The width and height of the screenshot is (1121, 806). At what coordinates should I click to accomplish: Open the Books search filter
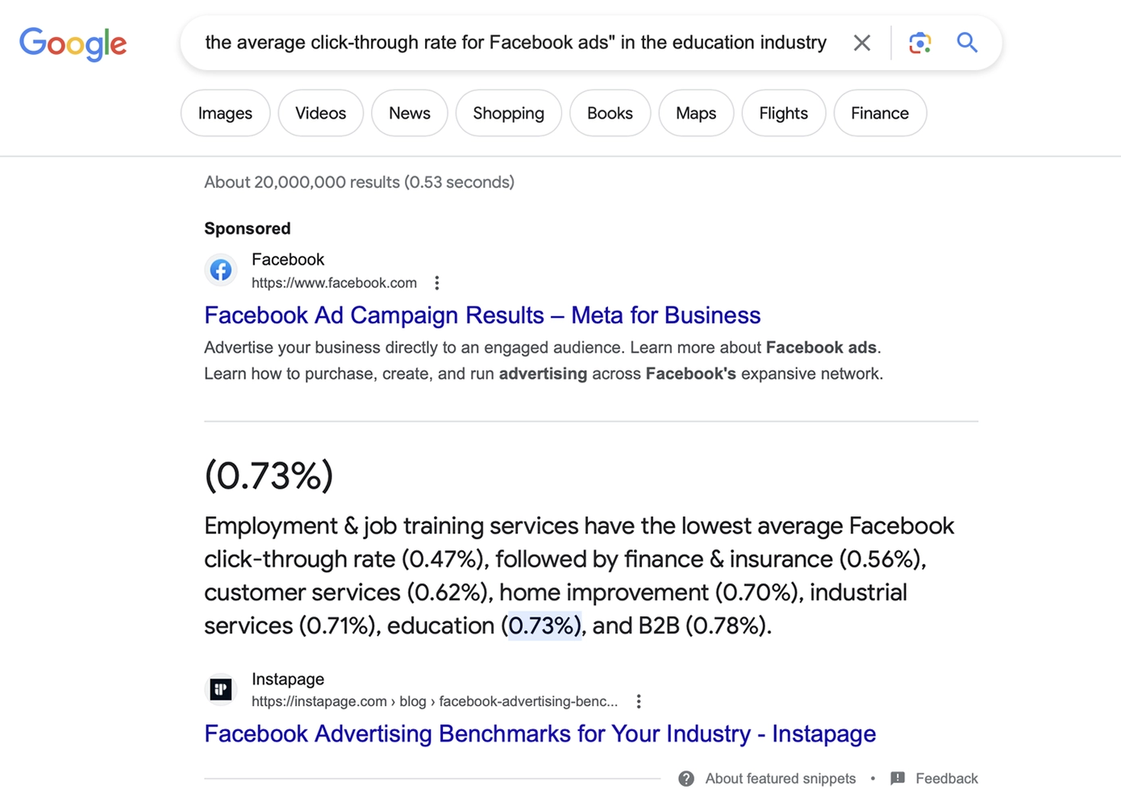610,113
